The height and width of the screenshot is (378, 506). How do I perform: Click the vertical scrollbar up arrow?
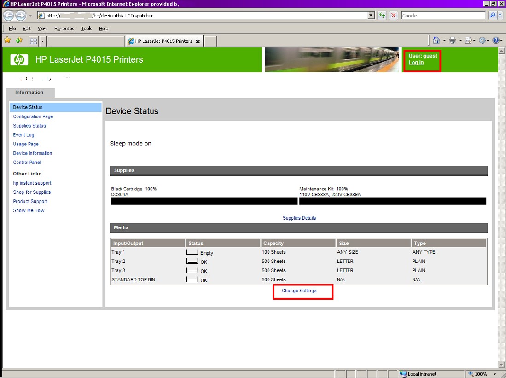[x=501, y=51]
